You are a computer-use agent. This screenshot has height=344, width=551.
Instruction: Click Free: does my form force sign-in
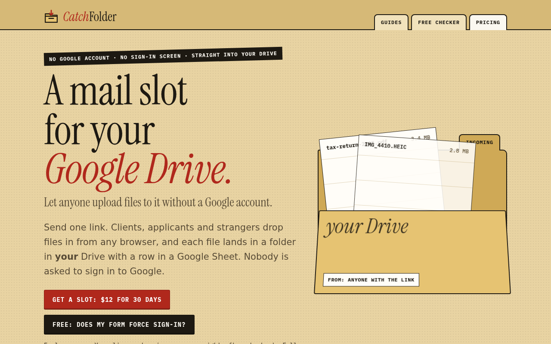pos(119,325)
